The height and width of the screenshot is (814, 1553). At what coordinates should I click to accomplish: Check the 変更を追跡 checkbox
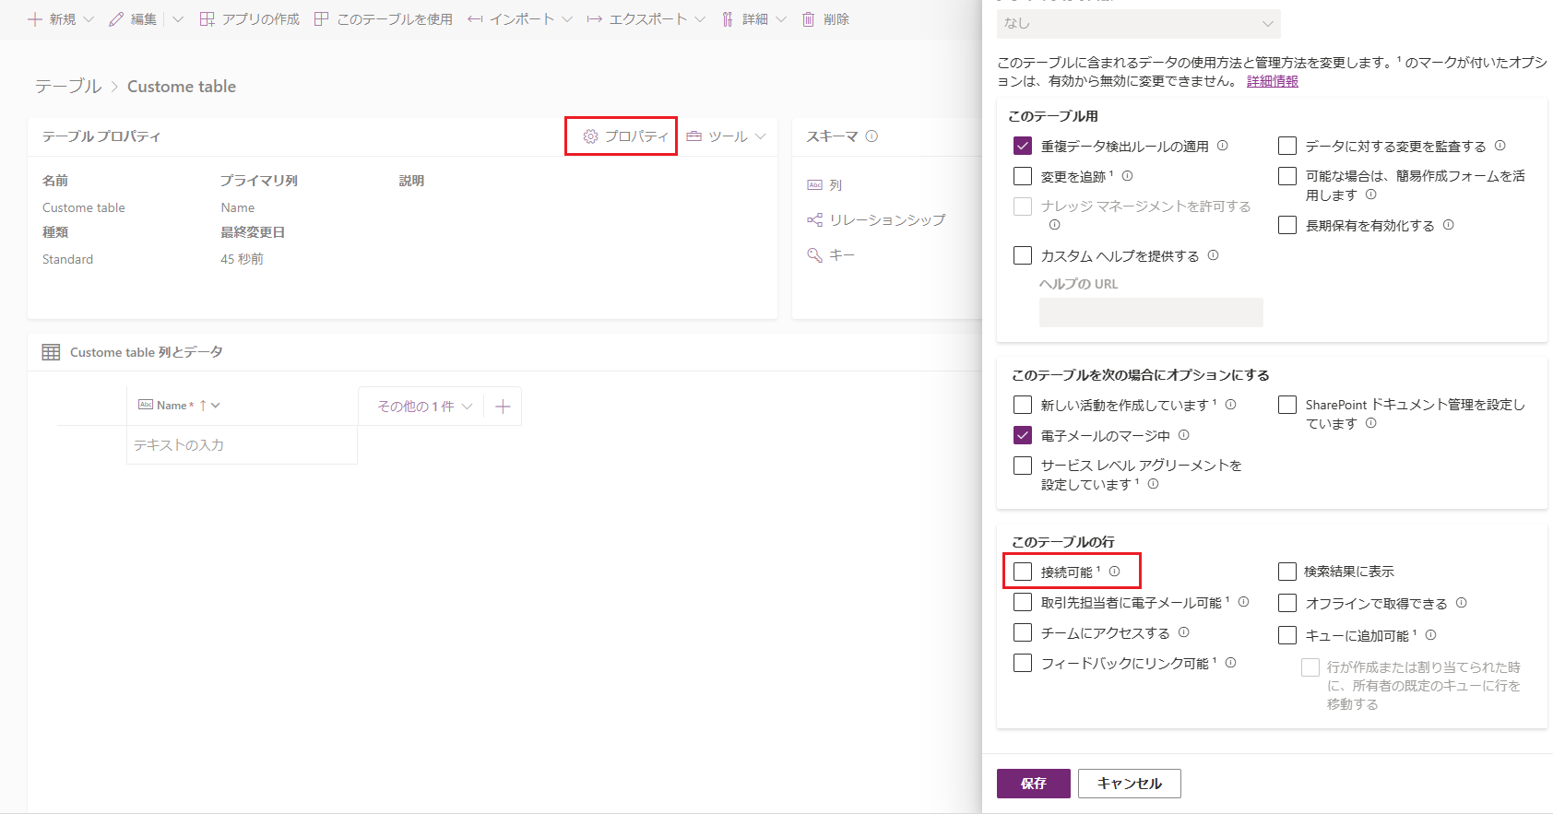(x=1023, y=176)
